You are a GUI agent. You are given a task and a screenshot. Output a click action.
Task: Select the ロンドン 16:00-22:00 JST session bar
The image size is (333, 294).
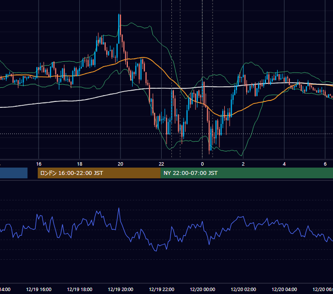[99, 173]
